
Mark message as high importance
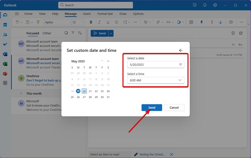tap(212, 22)
